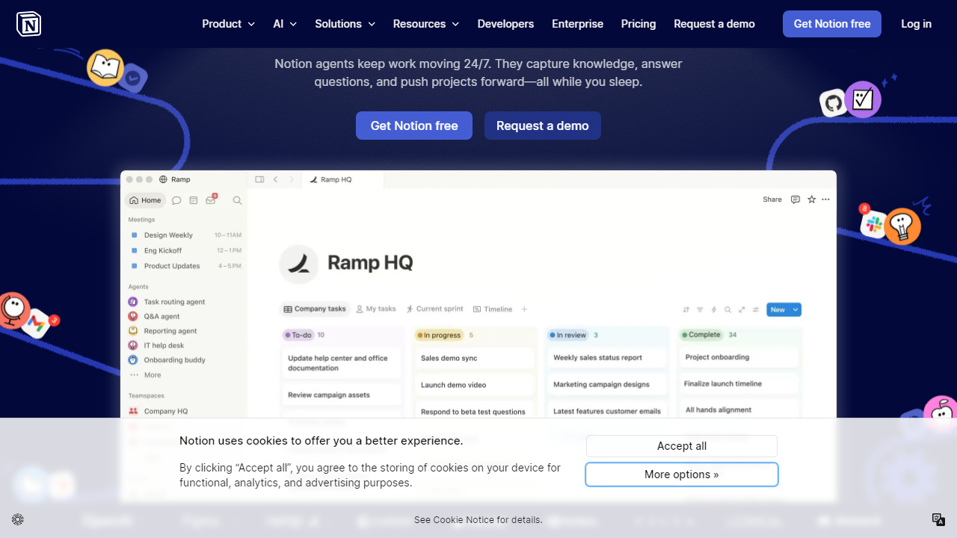Open the Pricing menu item
The image size is (957, 538).
click(638, 24)
